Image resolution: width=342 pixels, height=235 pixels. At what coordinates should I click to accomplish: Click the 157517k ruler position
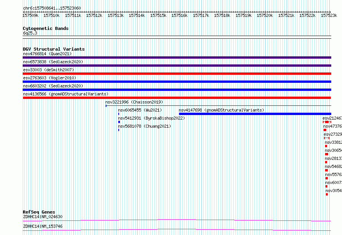pos(201,15)
